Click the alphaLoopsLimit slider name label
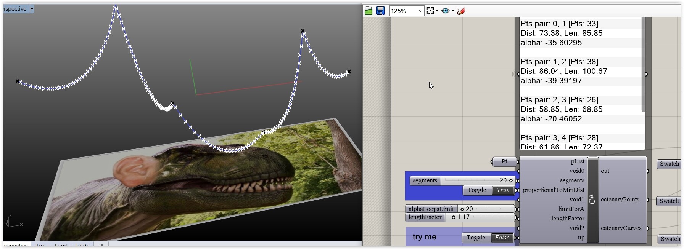This screenshot has width=684, height=249. [431, 209]
